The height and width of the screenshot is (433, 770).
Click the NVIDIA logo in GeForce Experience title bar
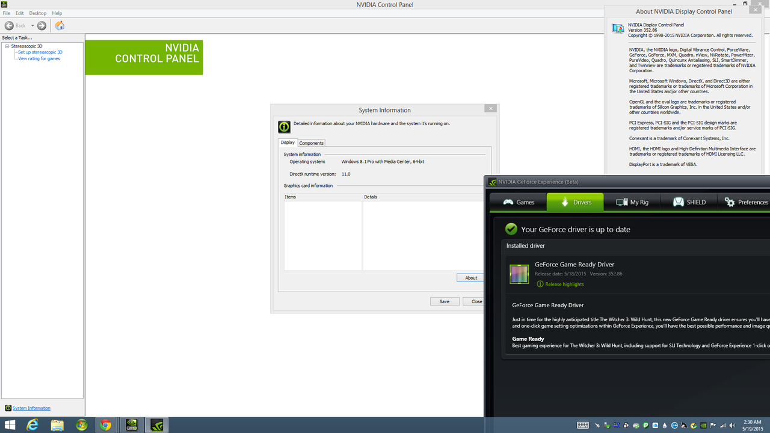tap(493, 182)
